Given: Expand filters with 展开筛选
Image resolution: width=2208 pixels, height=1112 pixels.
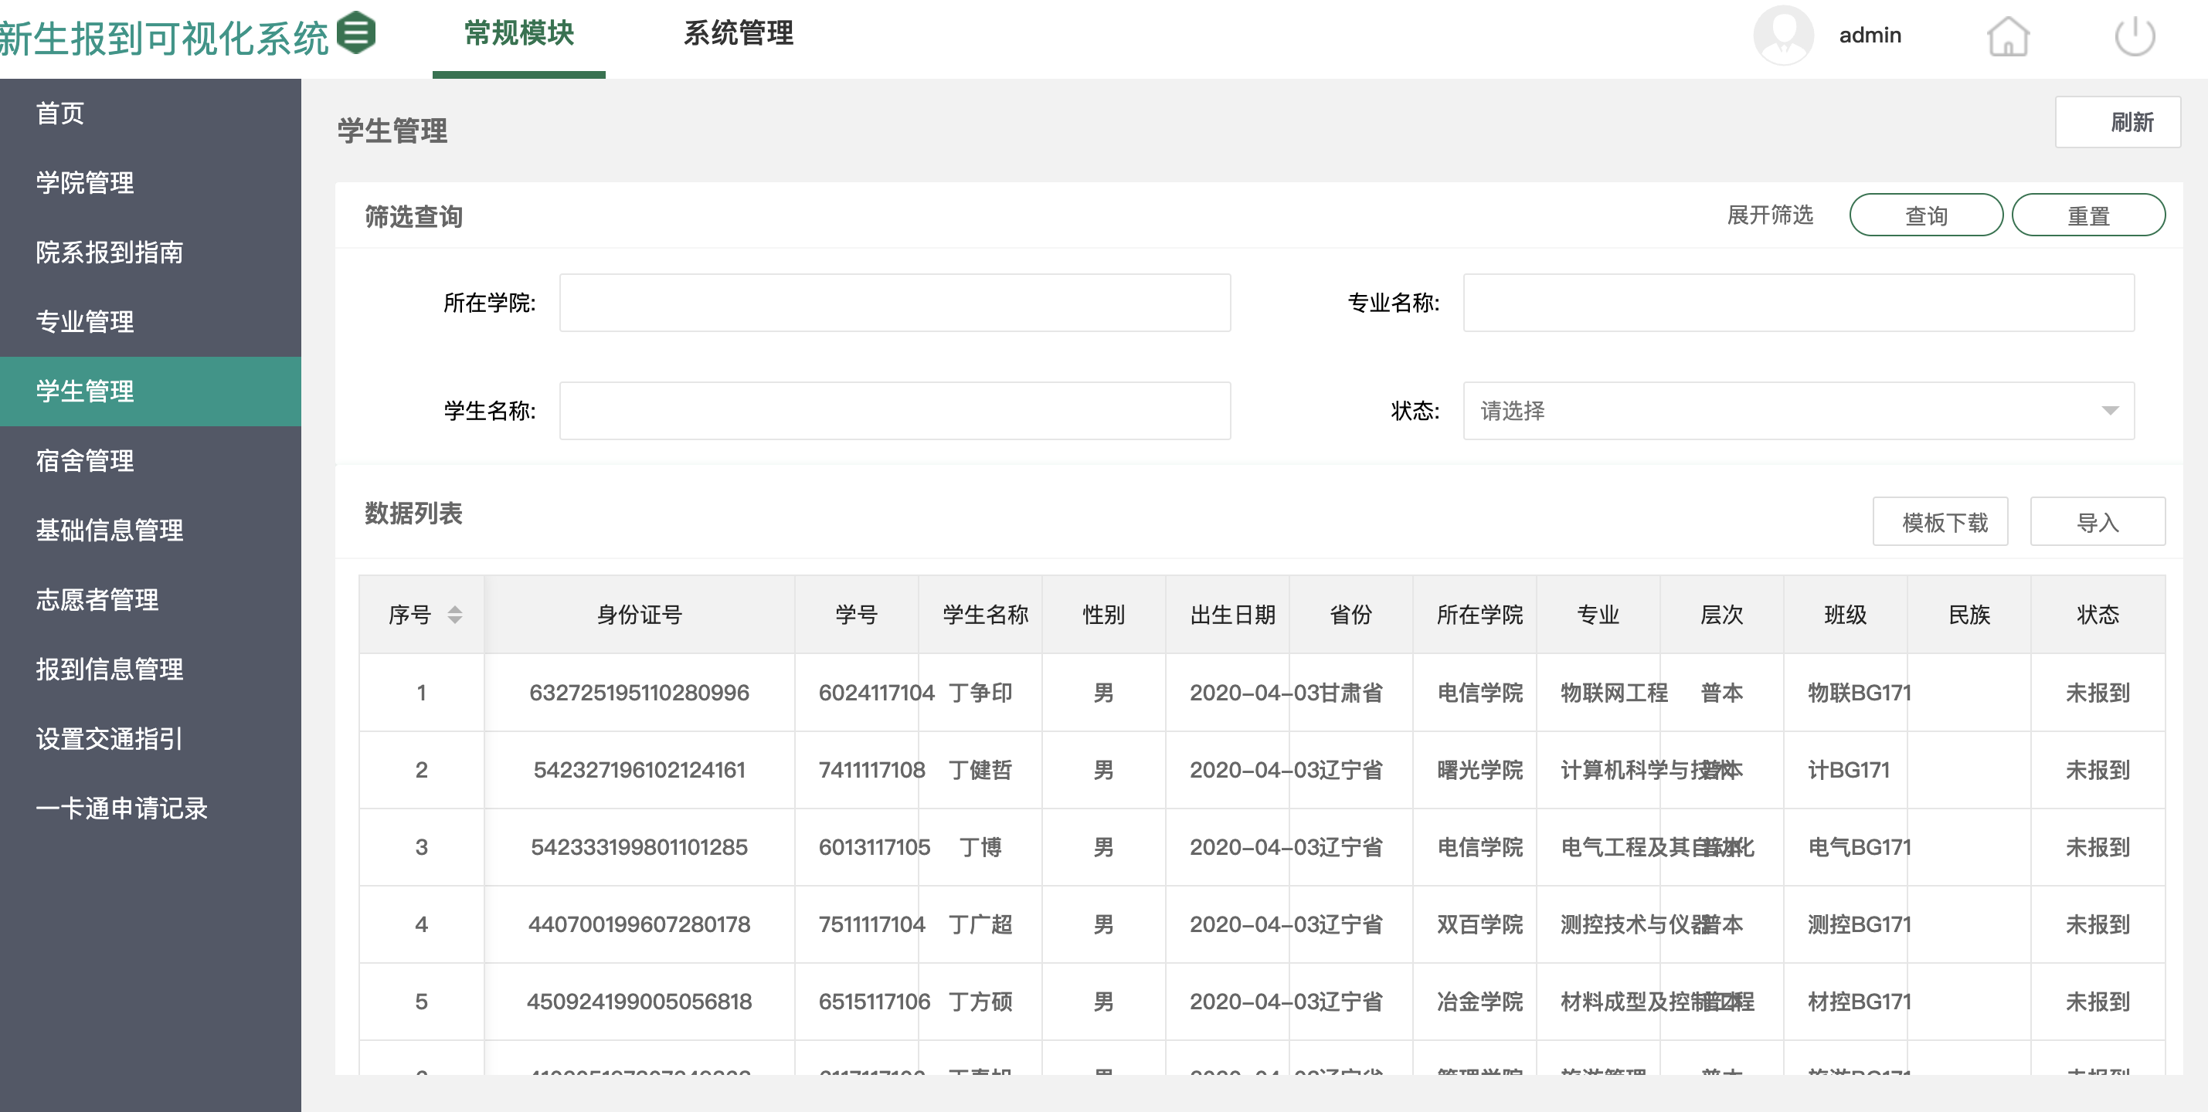Looking at the screenshot, I should [1769, 215].
